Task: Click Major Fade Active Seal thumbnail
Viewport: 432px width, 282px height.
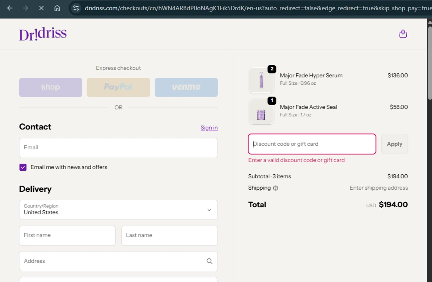Action: coord(261,112)
